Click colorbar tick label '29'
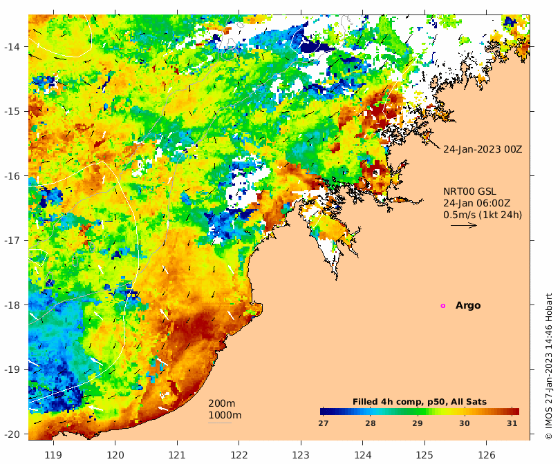 418,423
